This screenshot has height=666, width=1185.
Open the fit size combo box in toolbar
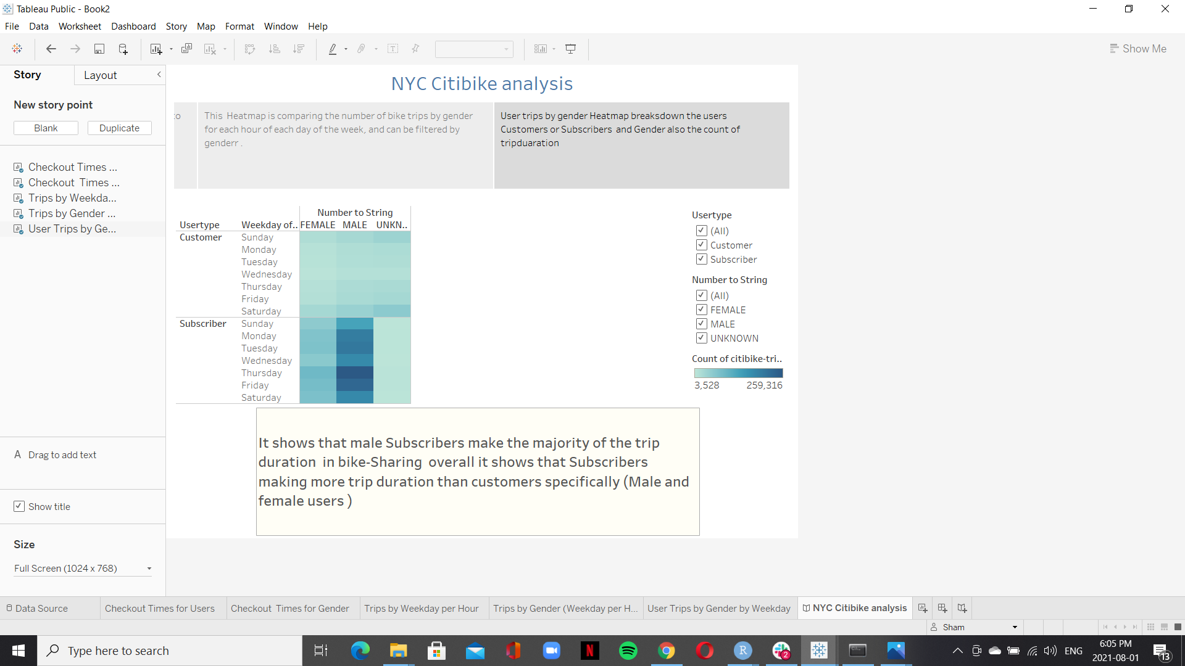[474, 49]
